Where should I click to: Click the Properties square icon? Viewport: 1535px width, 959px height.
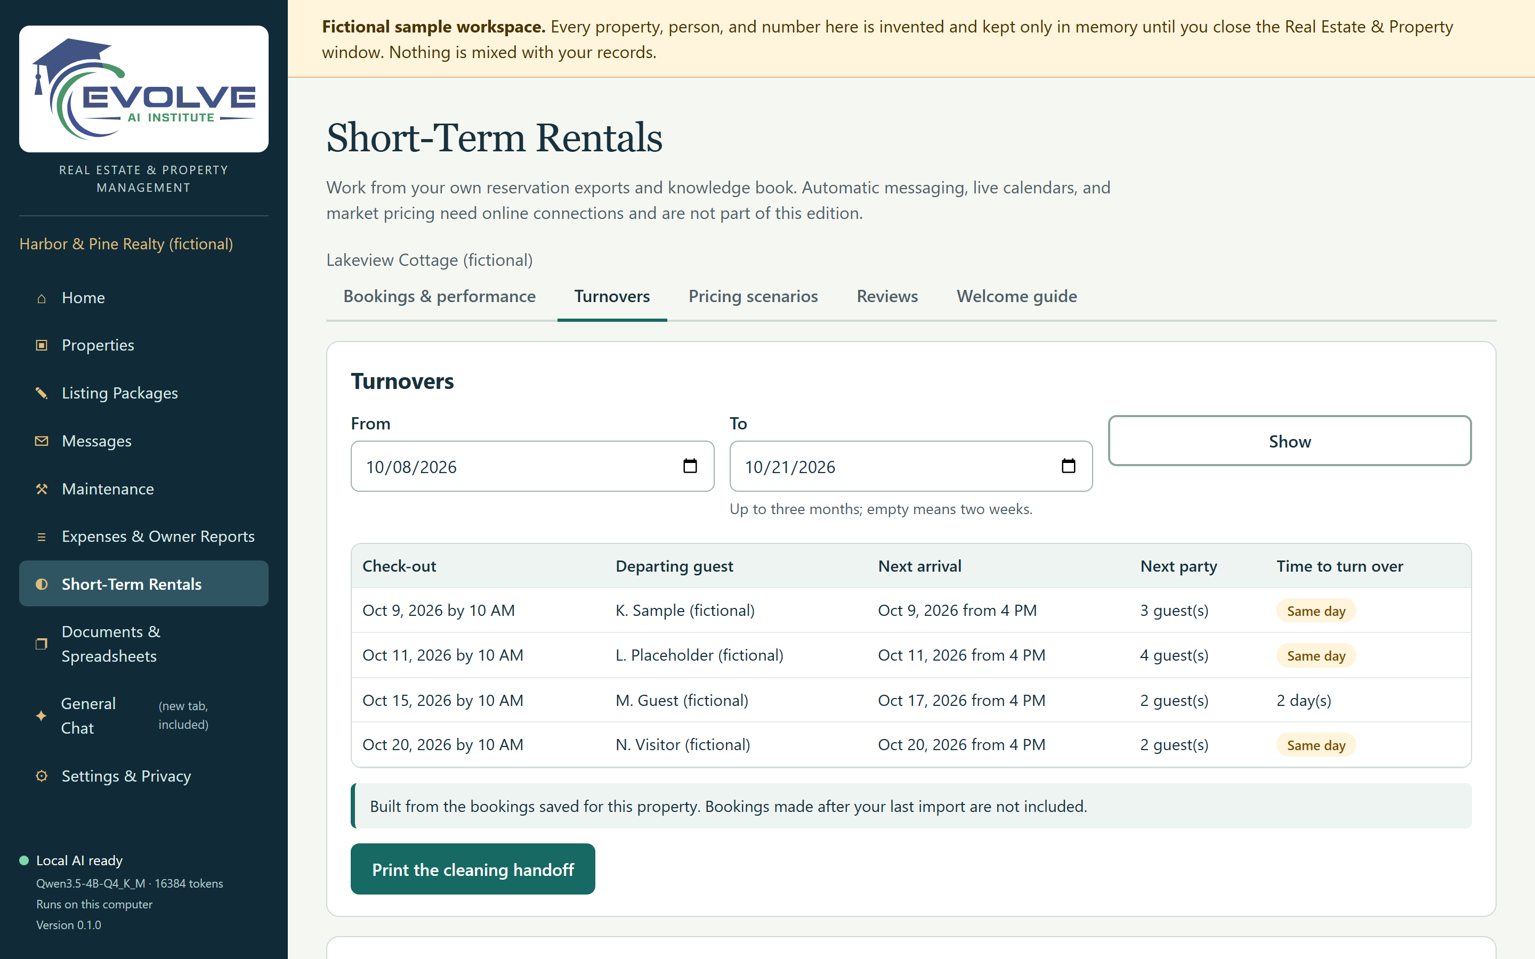tap(41, 346)
